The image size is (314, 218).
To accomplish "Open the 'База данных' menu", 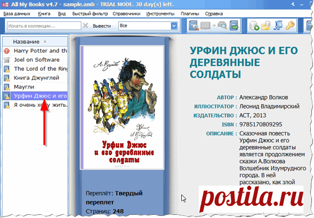I will (x=17, y=14).
